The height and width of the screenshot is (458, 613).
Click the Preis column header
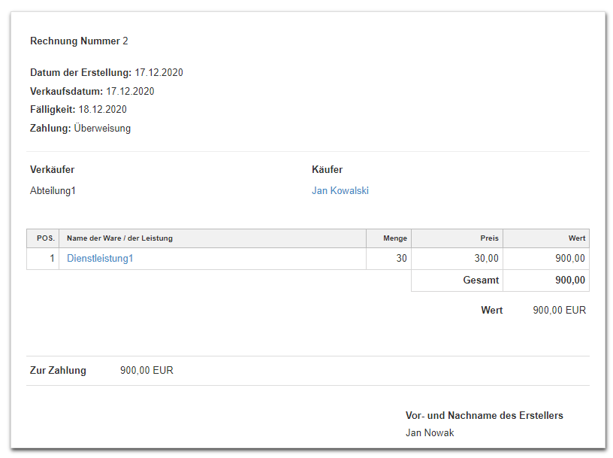pyautogui.click(x=489, y=238)
